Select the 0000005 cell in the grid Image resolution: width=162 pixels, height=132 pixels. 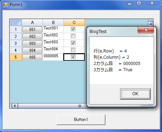tap(53, 57)
